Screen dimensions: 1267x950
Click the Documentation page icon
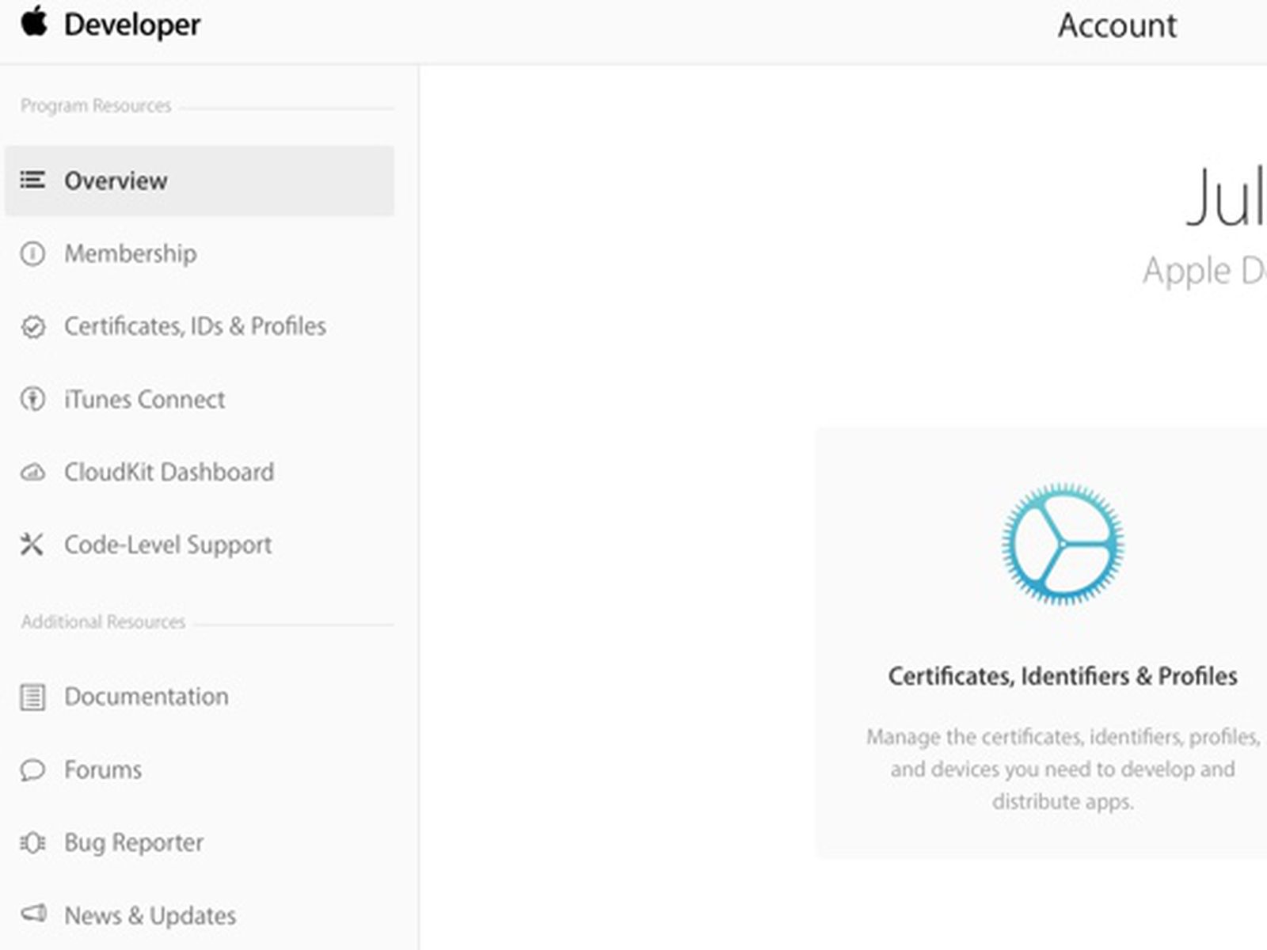(x=32, y=697)
